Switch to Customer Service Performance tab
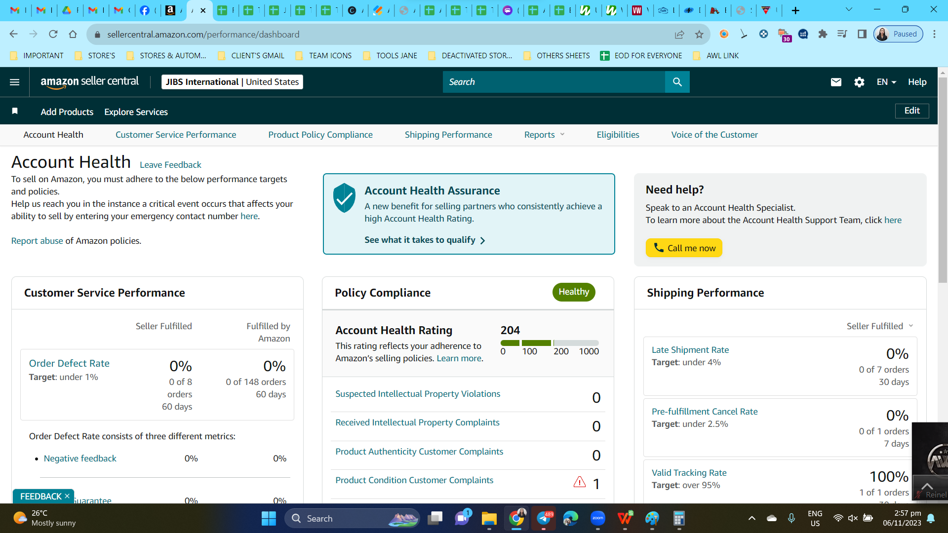The image size is (948, 533). point(176,135)
